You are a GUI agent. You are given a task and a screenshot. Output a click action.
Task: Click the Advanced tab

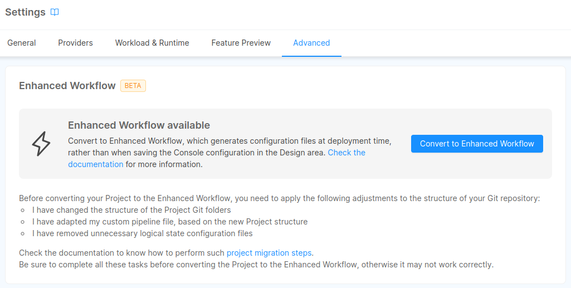pos(311,43)
